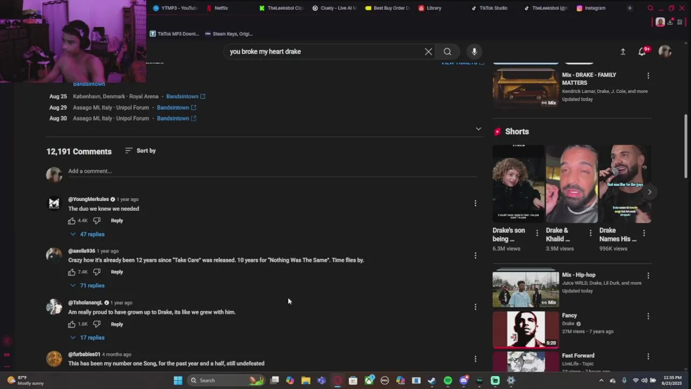Image resolution: width=691 pixels, height=389 pixels.
Task: Open options for Drake's son short
Action: 537,233
